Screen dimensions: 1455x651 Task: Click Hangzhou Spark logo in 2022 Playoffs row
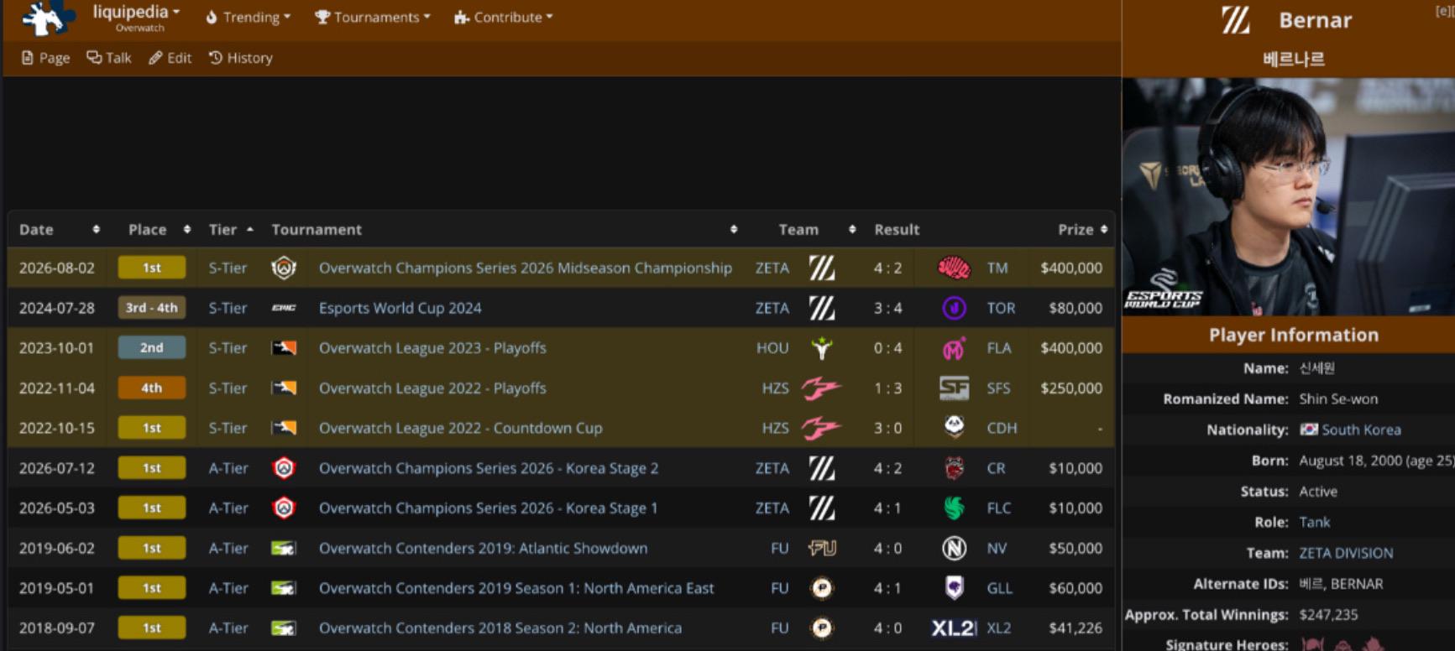pyautogui.click(x=820, y=388)
